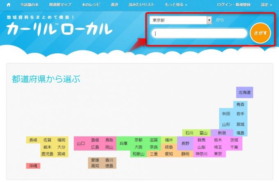
Task: Select 山口 on the prefecture map
Action: point(81,143)
